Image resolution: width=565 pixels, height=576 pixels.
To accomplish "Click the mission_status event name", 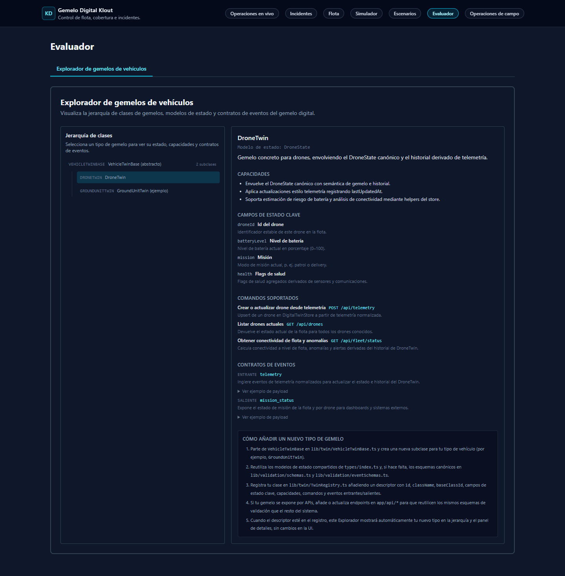I will pyautogui.click(x=277, y=401).
